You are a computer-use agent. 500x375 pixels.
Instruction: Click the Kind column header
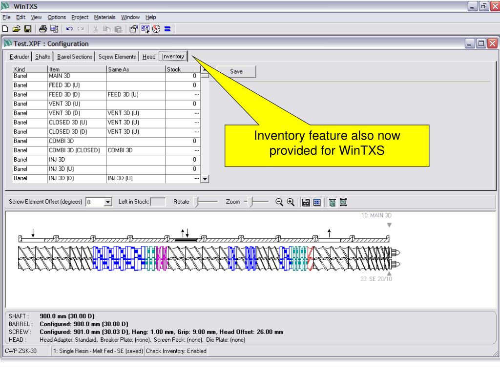pos(30,69)
